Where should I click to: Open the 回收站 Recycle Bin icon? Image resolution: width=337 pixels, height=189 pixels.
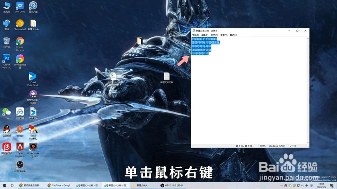(x=7, y=42)
